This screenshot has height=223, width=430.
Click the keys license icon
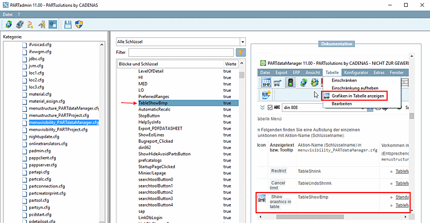42,25
